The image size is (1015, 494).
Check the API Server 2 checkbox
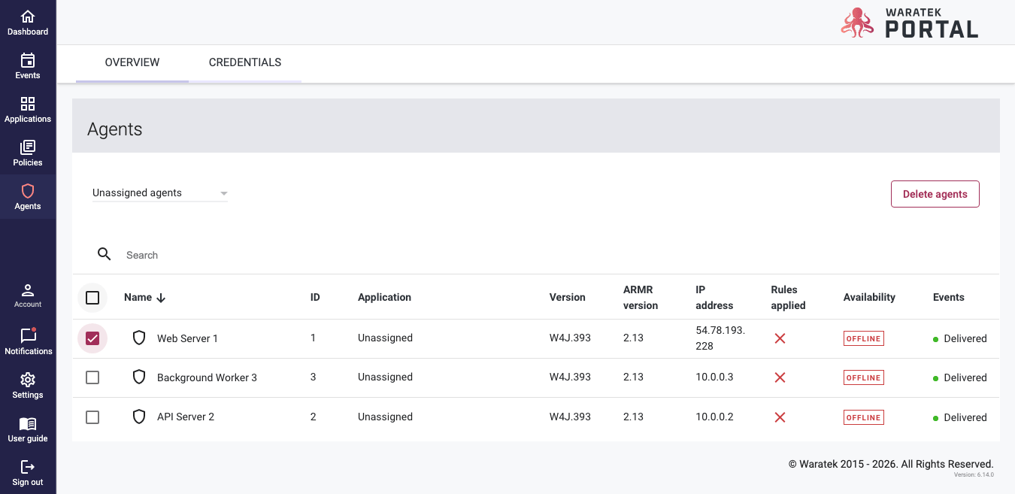[92, 417]
